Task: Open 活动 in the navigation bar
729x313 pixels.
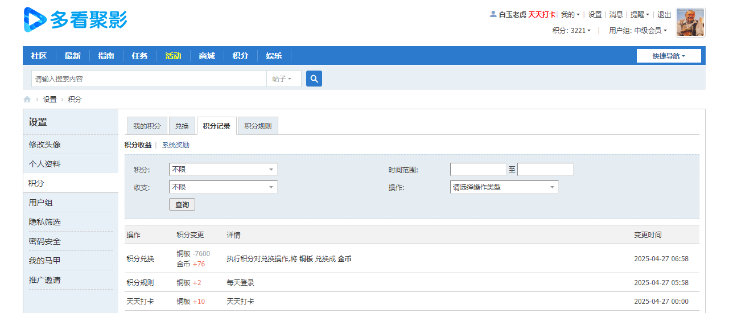Action: [173, 56]
